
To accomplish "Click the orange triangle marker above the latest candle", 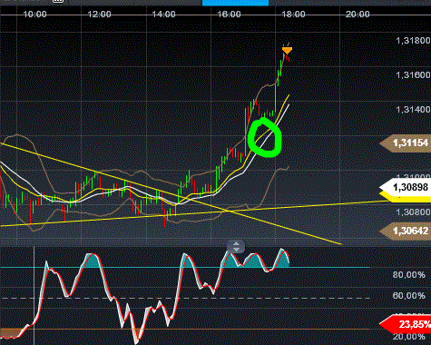I will (x=287, y=51).
